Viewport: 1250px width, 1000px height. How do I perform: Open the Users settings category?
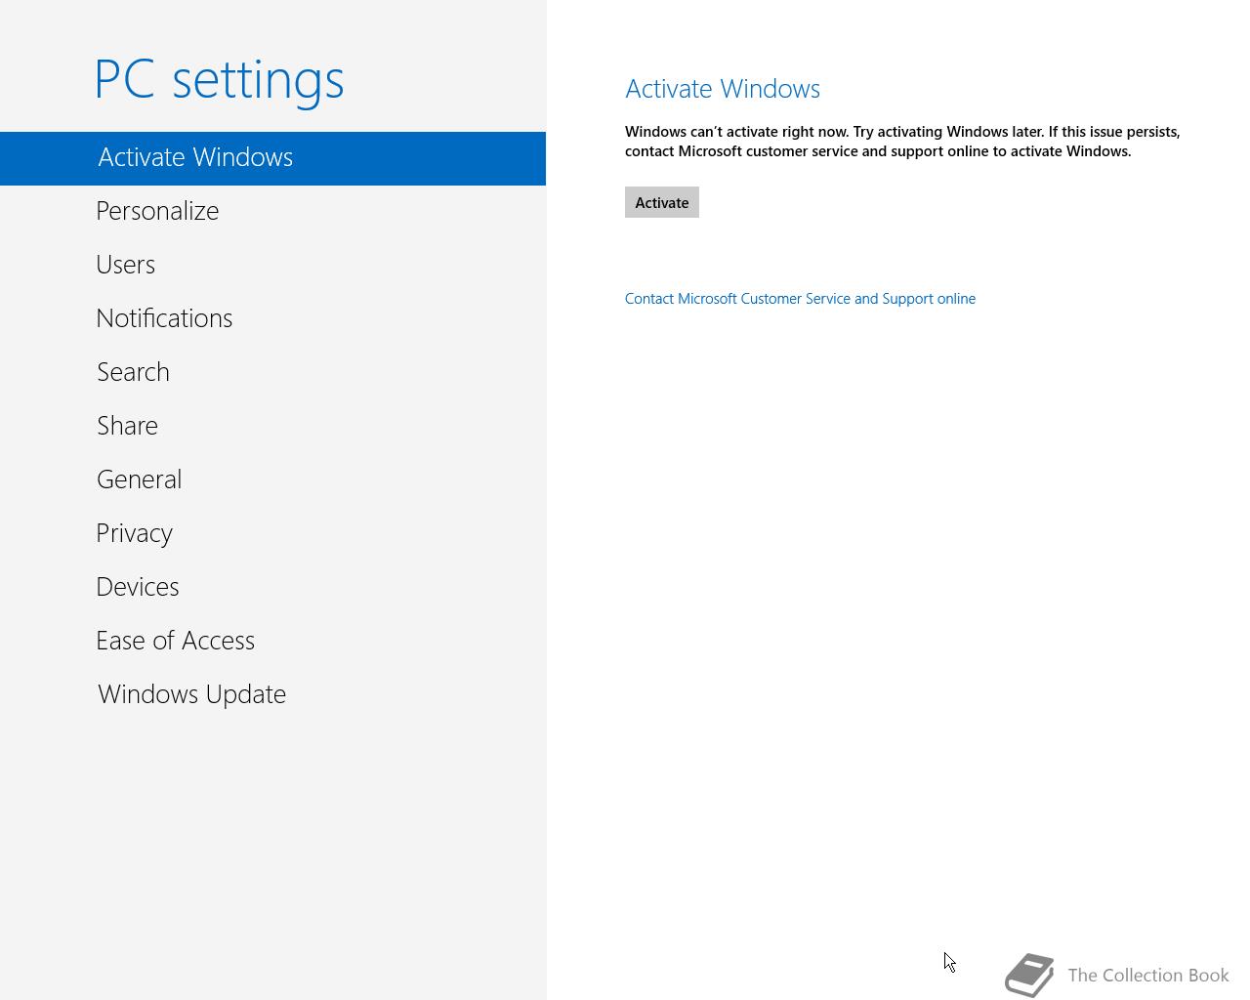272,265
